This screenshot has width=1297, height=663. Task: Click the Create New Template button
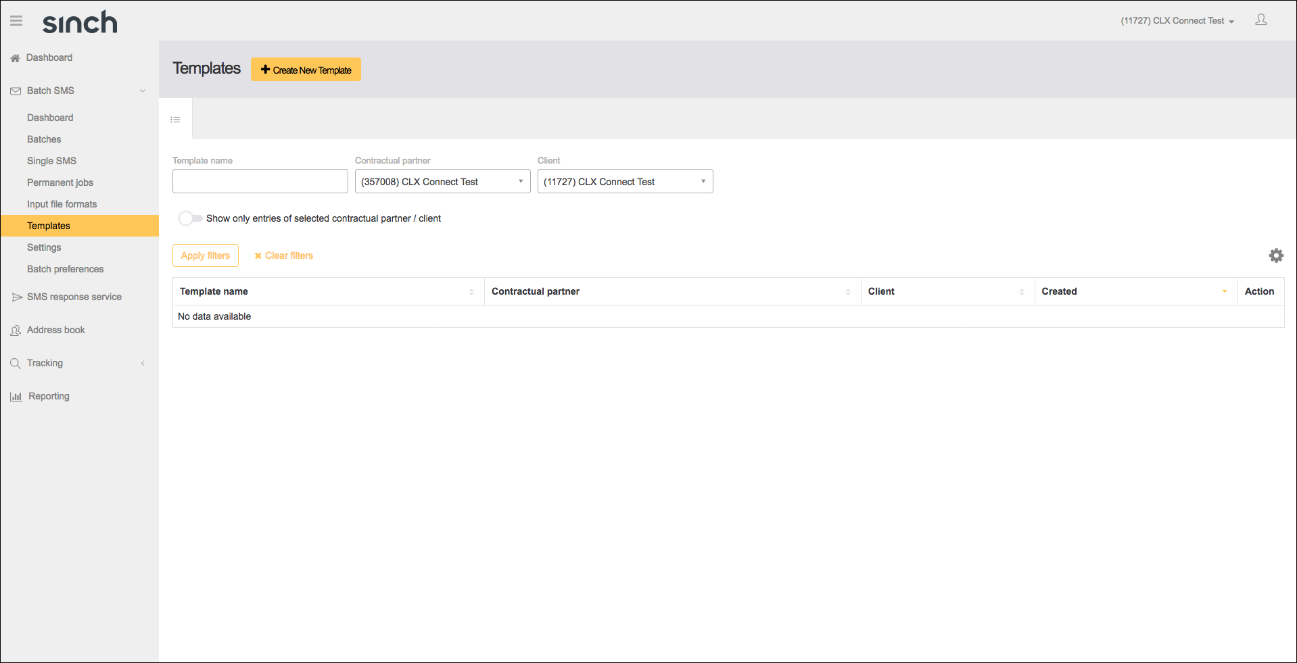click(x=306, y=69)
